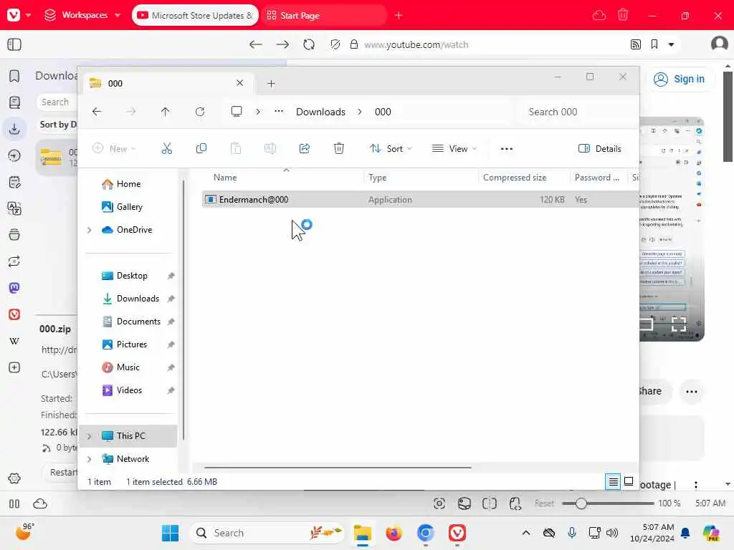Open Firefox from the taskbar

(x=394, y=533)
